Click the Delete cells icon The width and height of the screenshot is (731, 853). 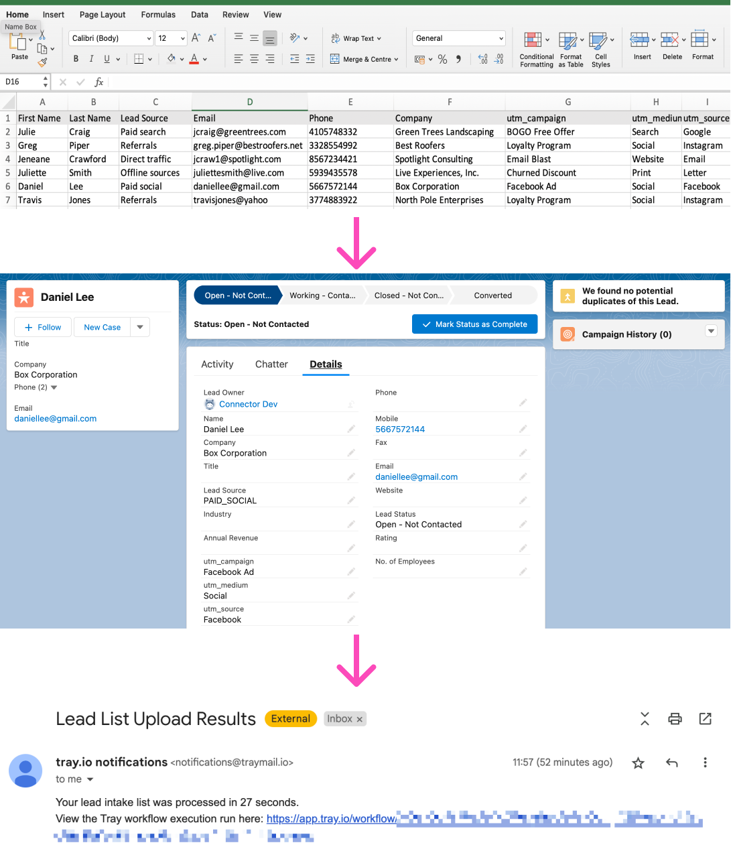click(669, 40)
